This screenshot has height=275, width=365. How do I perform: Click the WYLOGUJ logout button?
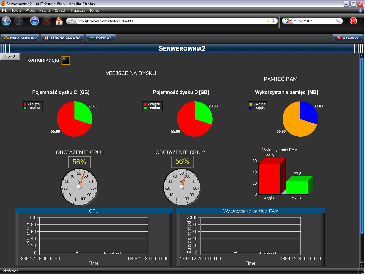[348, 38]
